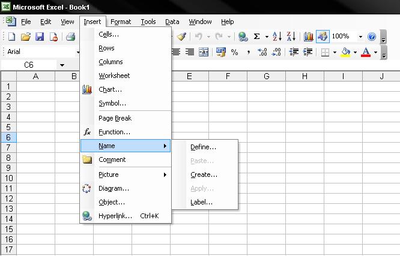Click the Increase Decimal icon
The height and width of the screenshot is (256, 400).
pyautogui.click(x=262, y=52)
